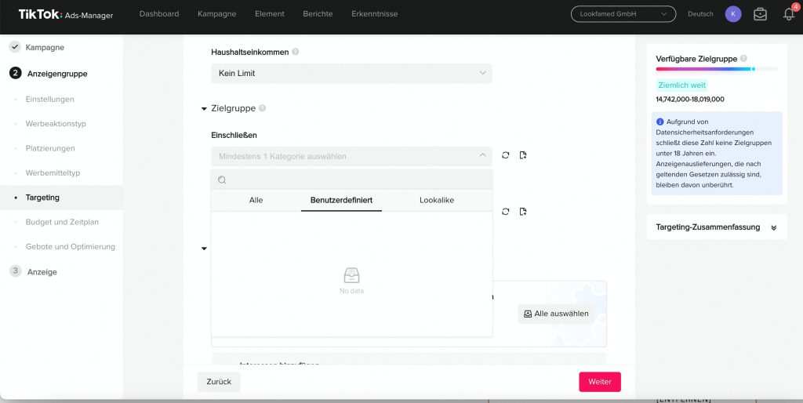Open the Lookfamed GmbH account selector
The width and height of the screenshot is (803, 403).
[623, 14]
